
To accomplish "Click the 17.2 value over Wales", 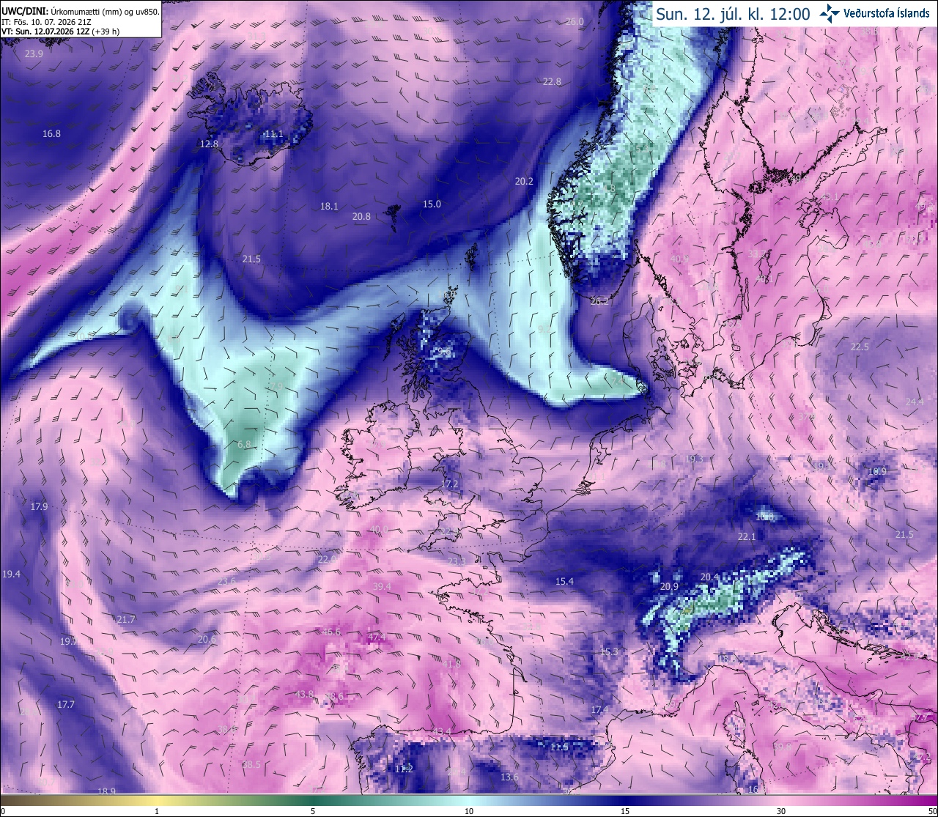I will pos(449,484).
